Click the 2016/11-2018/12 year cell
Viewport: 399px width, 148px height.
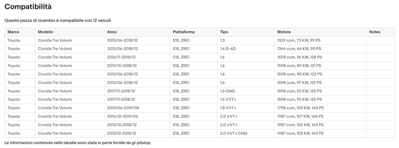(121, 57)
